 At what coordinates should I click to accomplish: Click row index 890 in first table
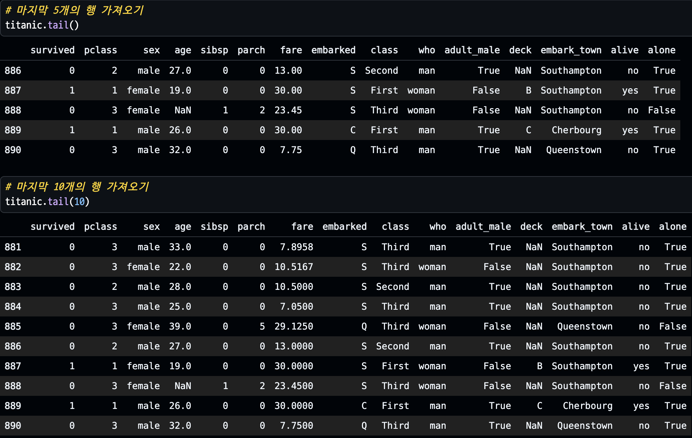pos(13,150)
